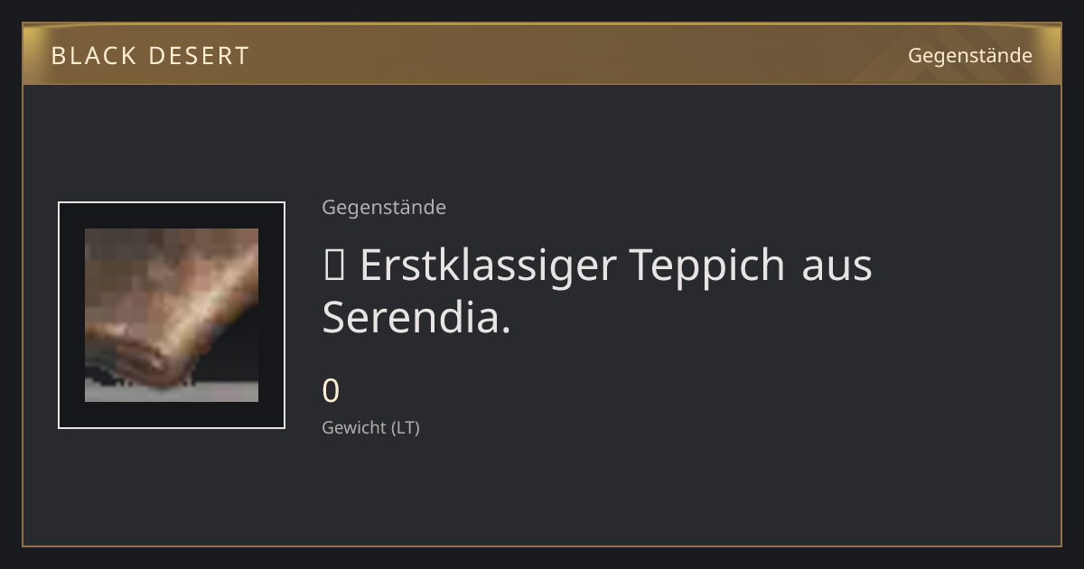Click the gray strip at the carpet image bottom
This screenshot has height=569, width=1084.
172,390
